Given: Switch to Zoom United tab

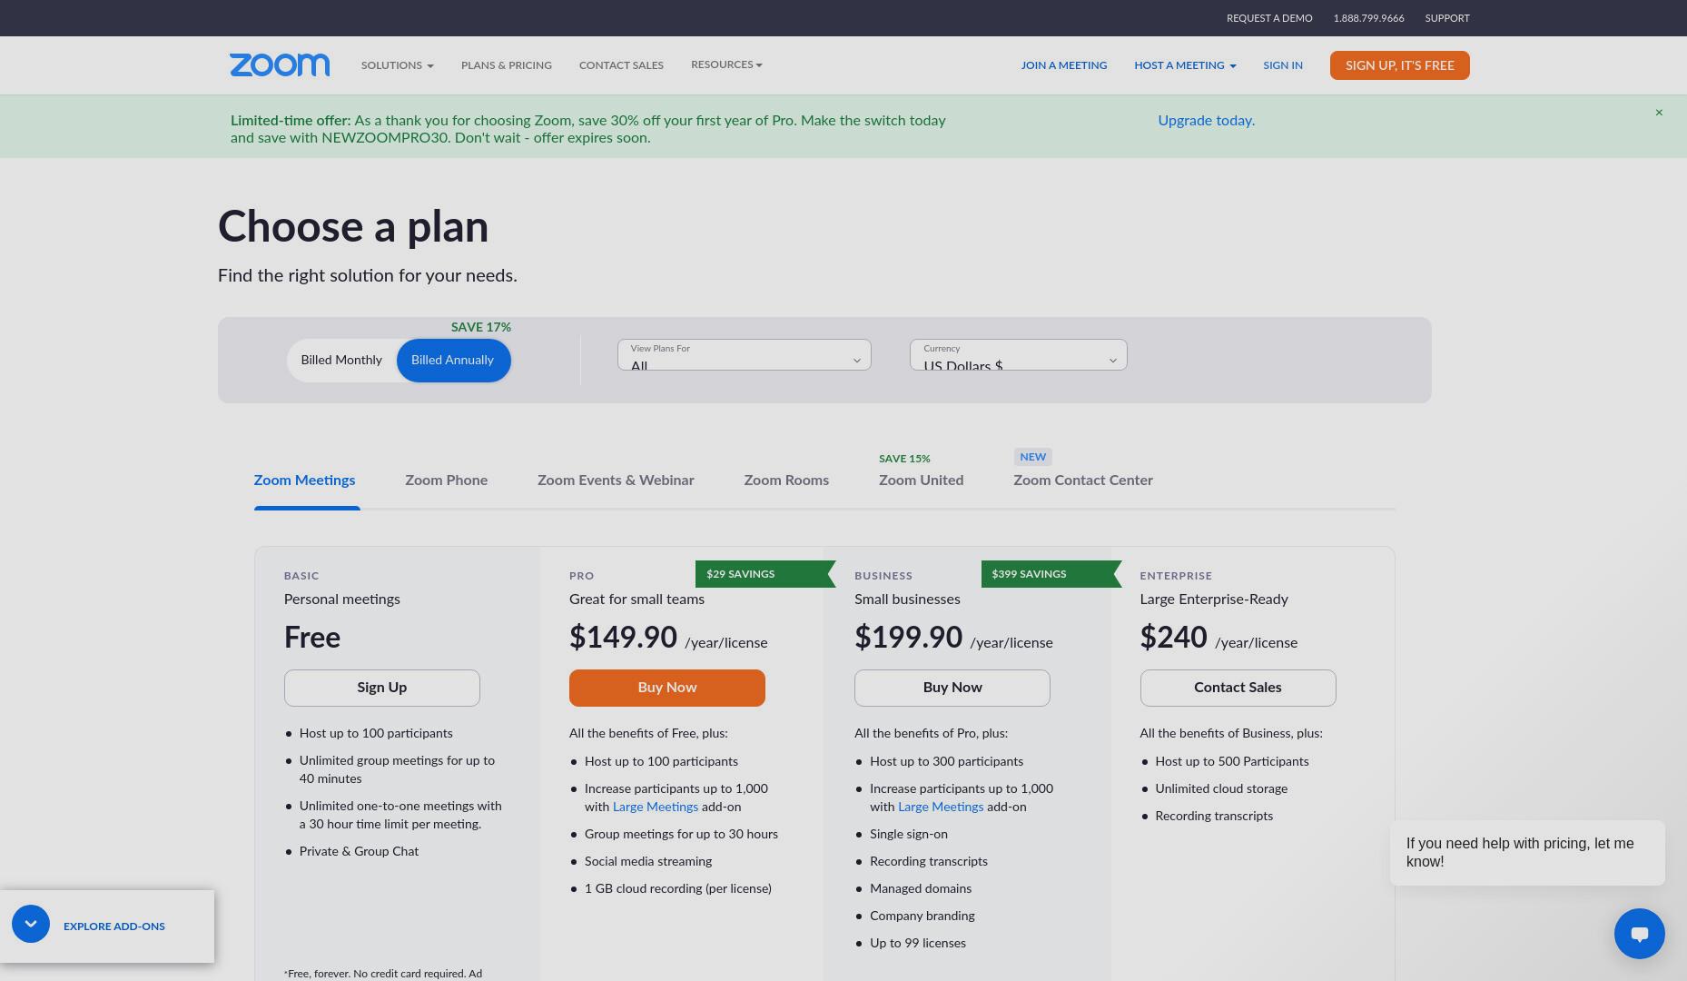Looking at the screenshot, I should 921,481.
